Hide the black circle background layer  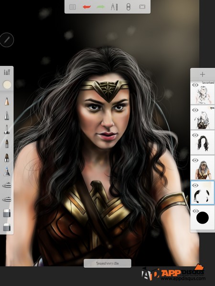coord(195,211)
